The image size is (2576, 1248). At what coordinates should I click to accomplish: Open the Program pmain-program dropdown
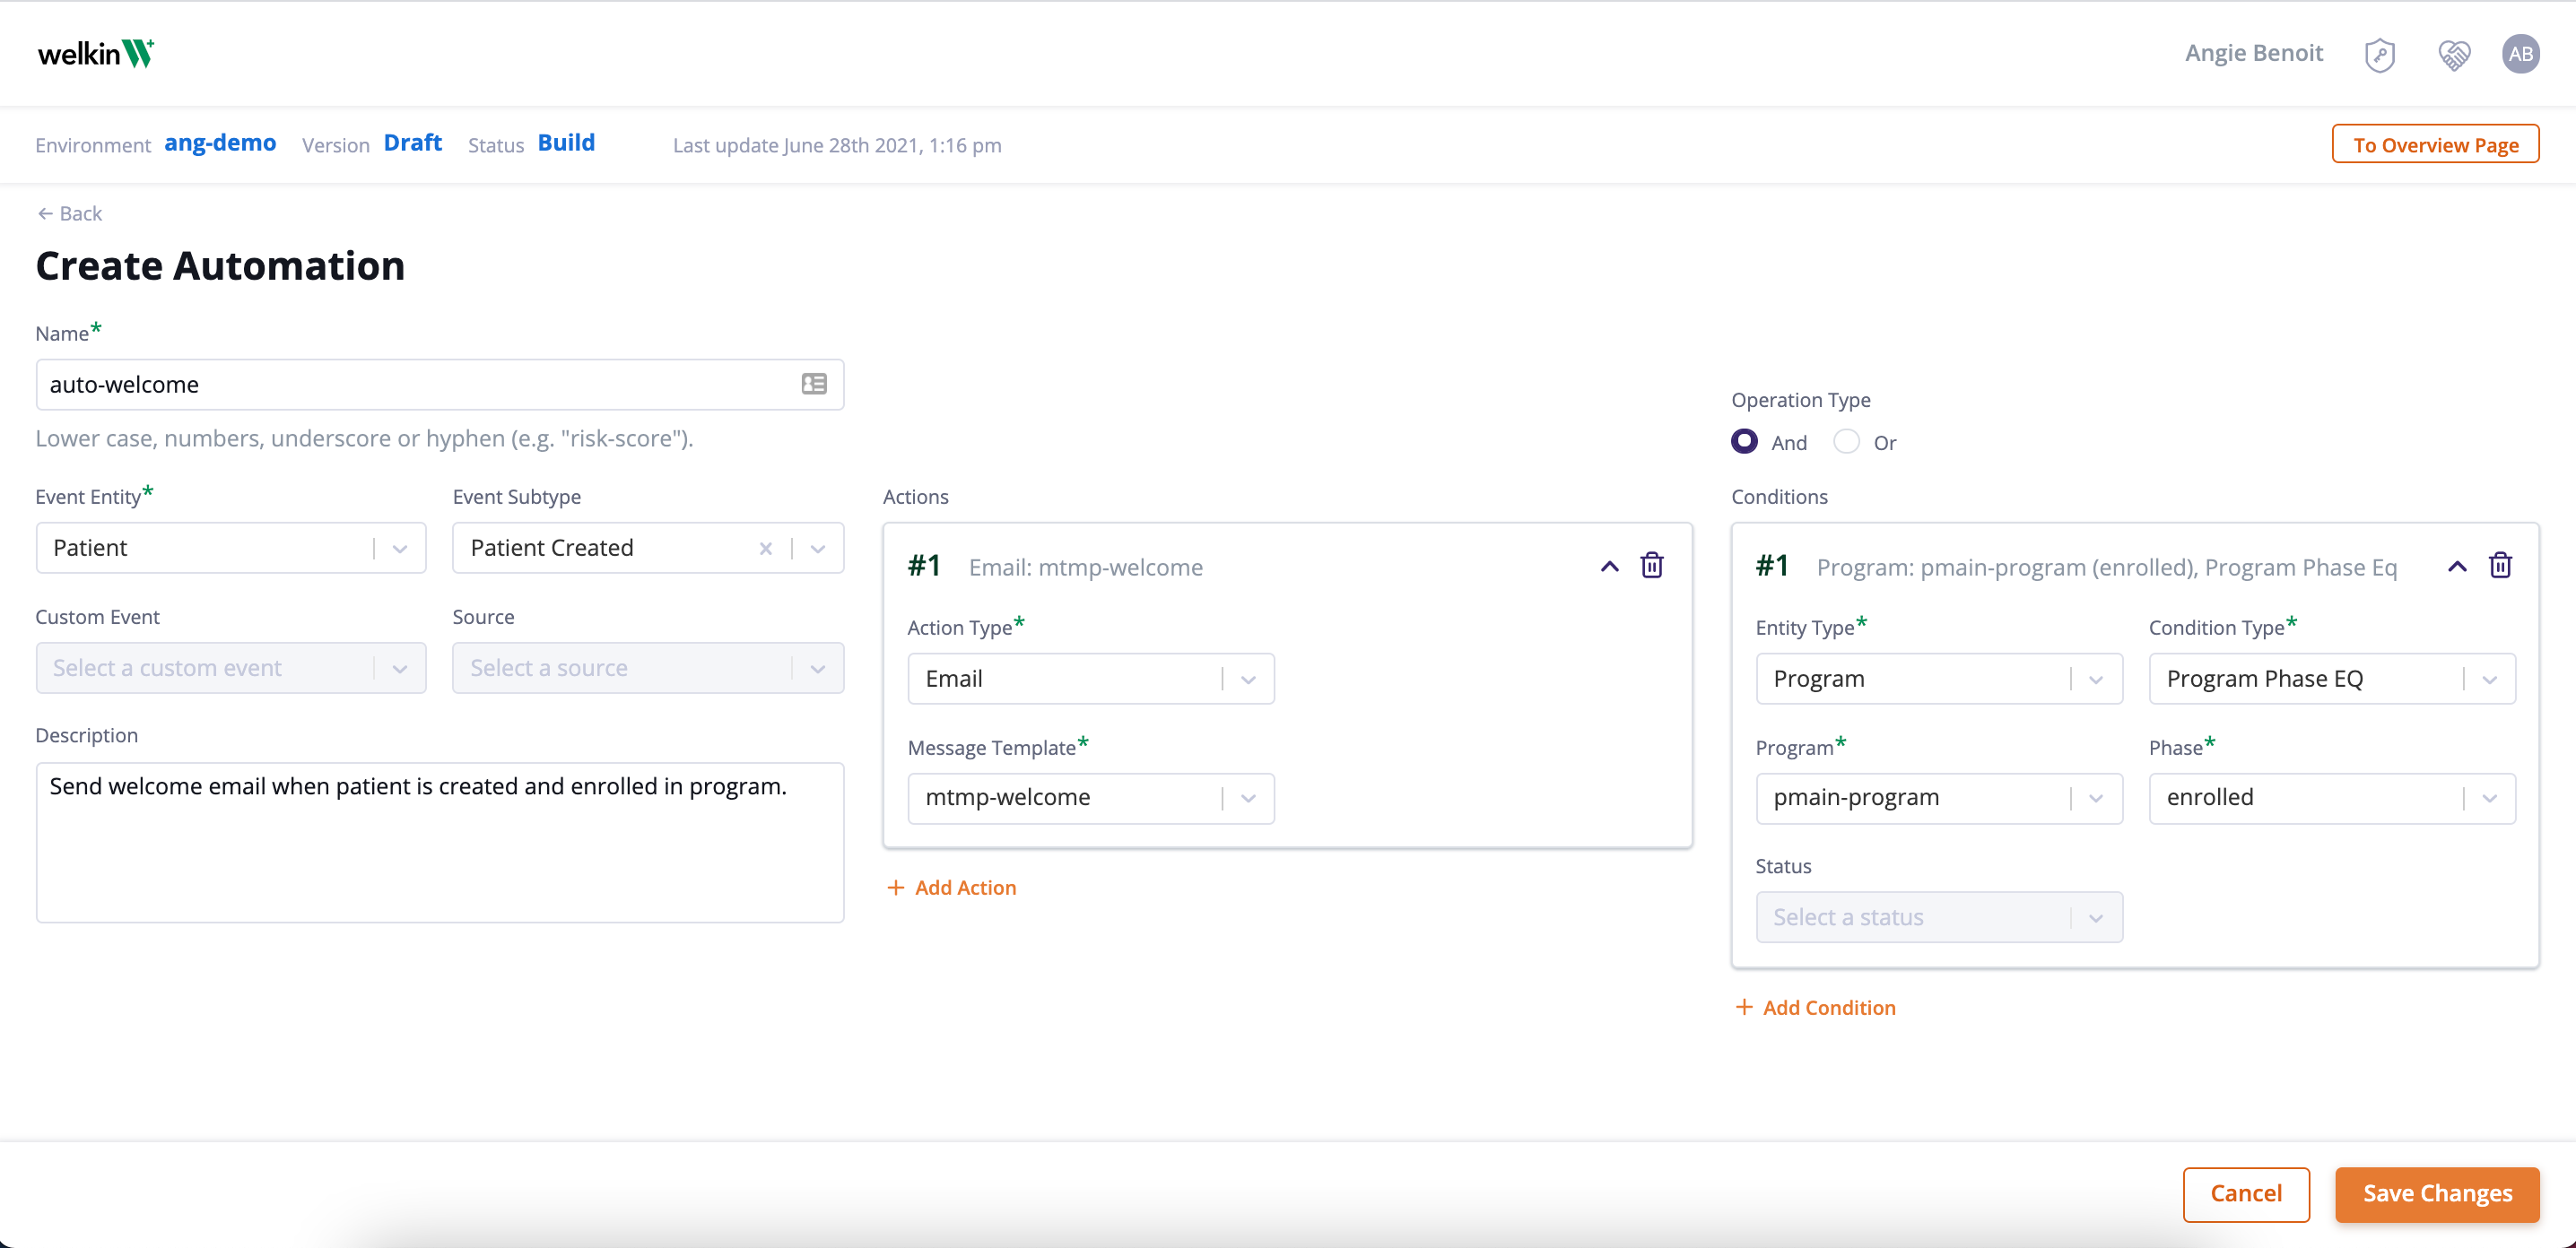(1939, 797)
